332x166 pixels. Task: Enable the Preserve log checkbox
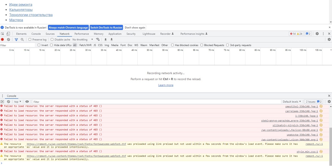[30, 40]
